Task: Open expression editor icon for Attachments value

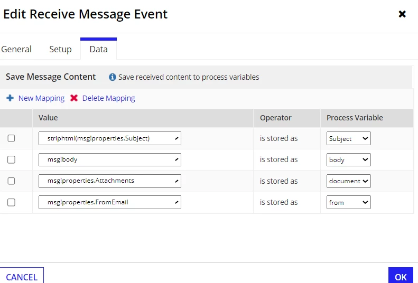Action: coord(177,181)
